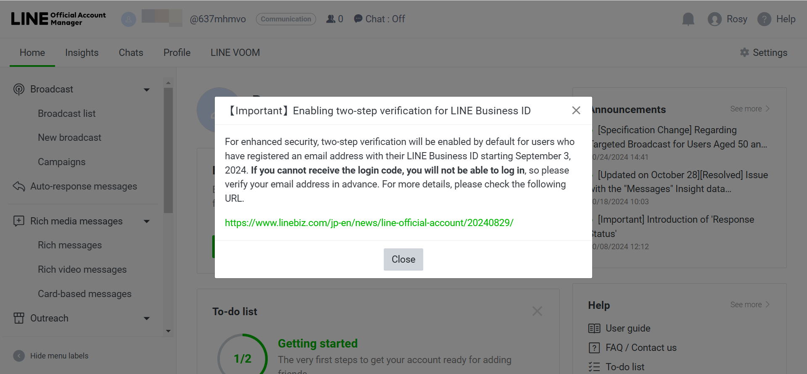This screenshot has width=807, height=374.
Task: Switch to the Insights tab
Action: 82,53
